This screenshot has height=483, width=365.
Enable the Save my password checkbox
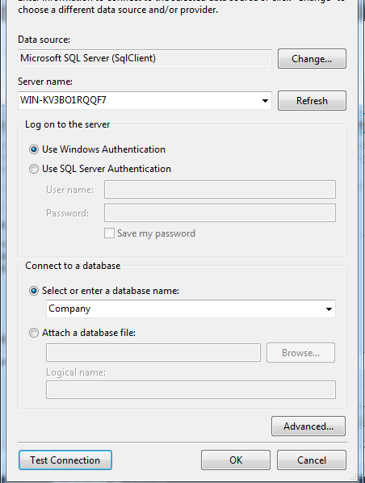click(109, 233)
